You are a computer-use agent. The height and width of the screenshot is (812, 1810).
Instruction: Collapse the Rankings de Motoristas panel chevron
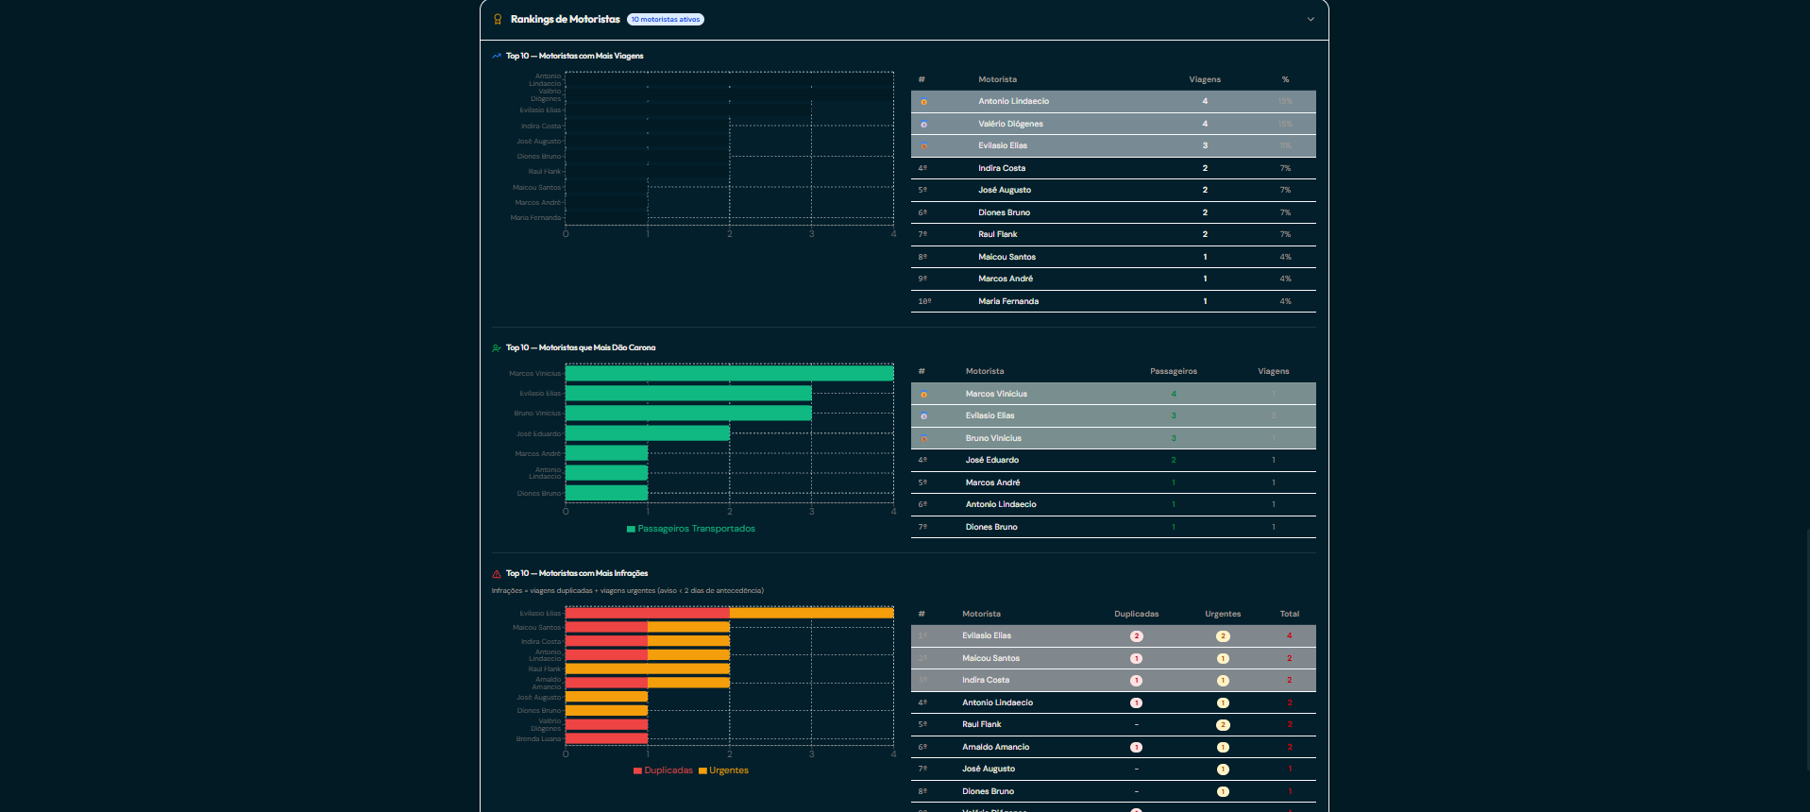(x=1311, y=19)
